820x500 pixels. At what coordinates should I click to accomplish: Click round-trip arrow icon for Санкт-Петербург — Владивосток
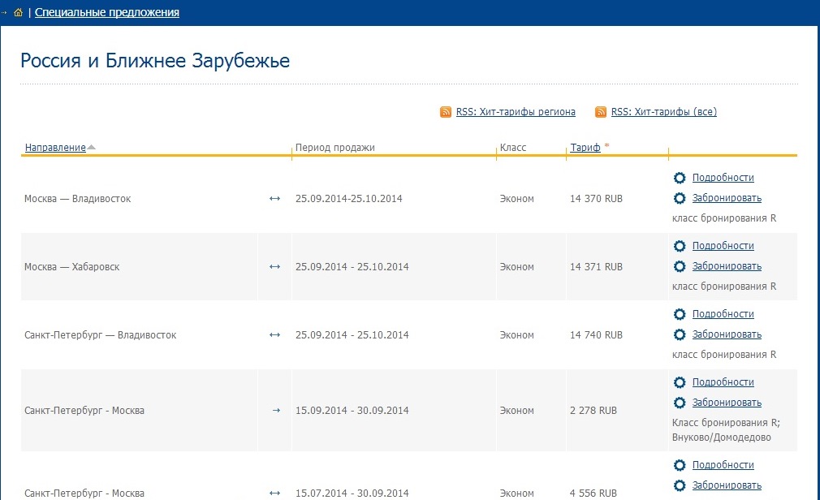pyautogui.click(x=274, y=335)
